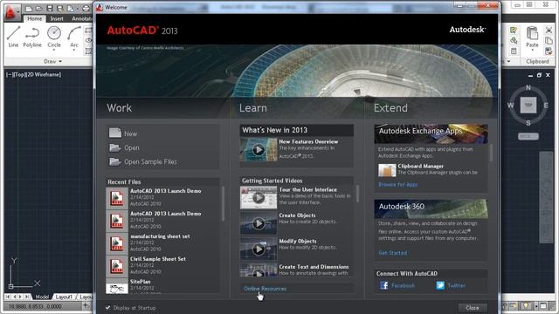Switch to the Insert ribbon tab
The image size is (559, 314).
pos(57,18)
